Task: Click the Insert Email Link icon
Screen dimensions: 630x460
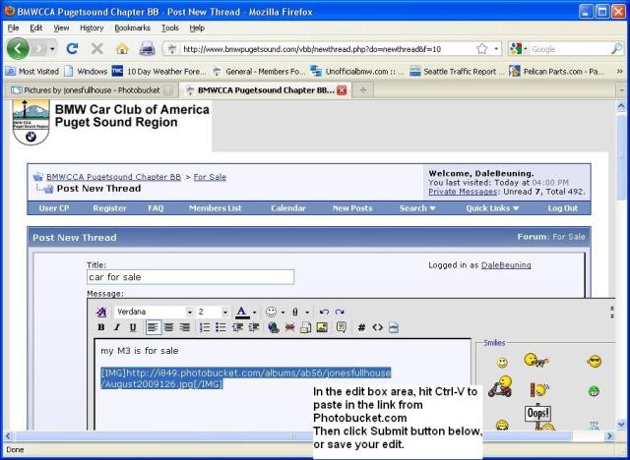Action: [305, 327]
